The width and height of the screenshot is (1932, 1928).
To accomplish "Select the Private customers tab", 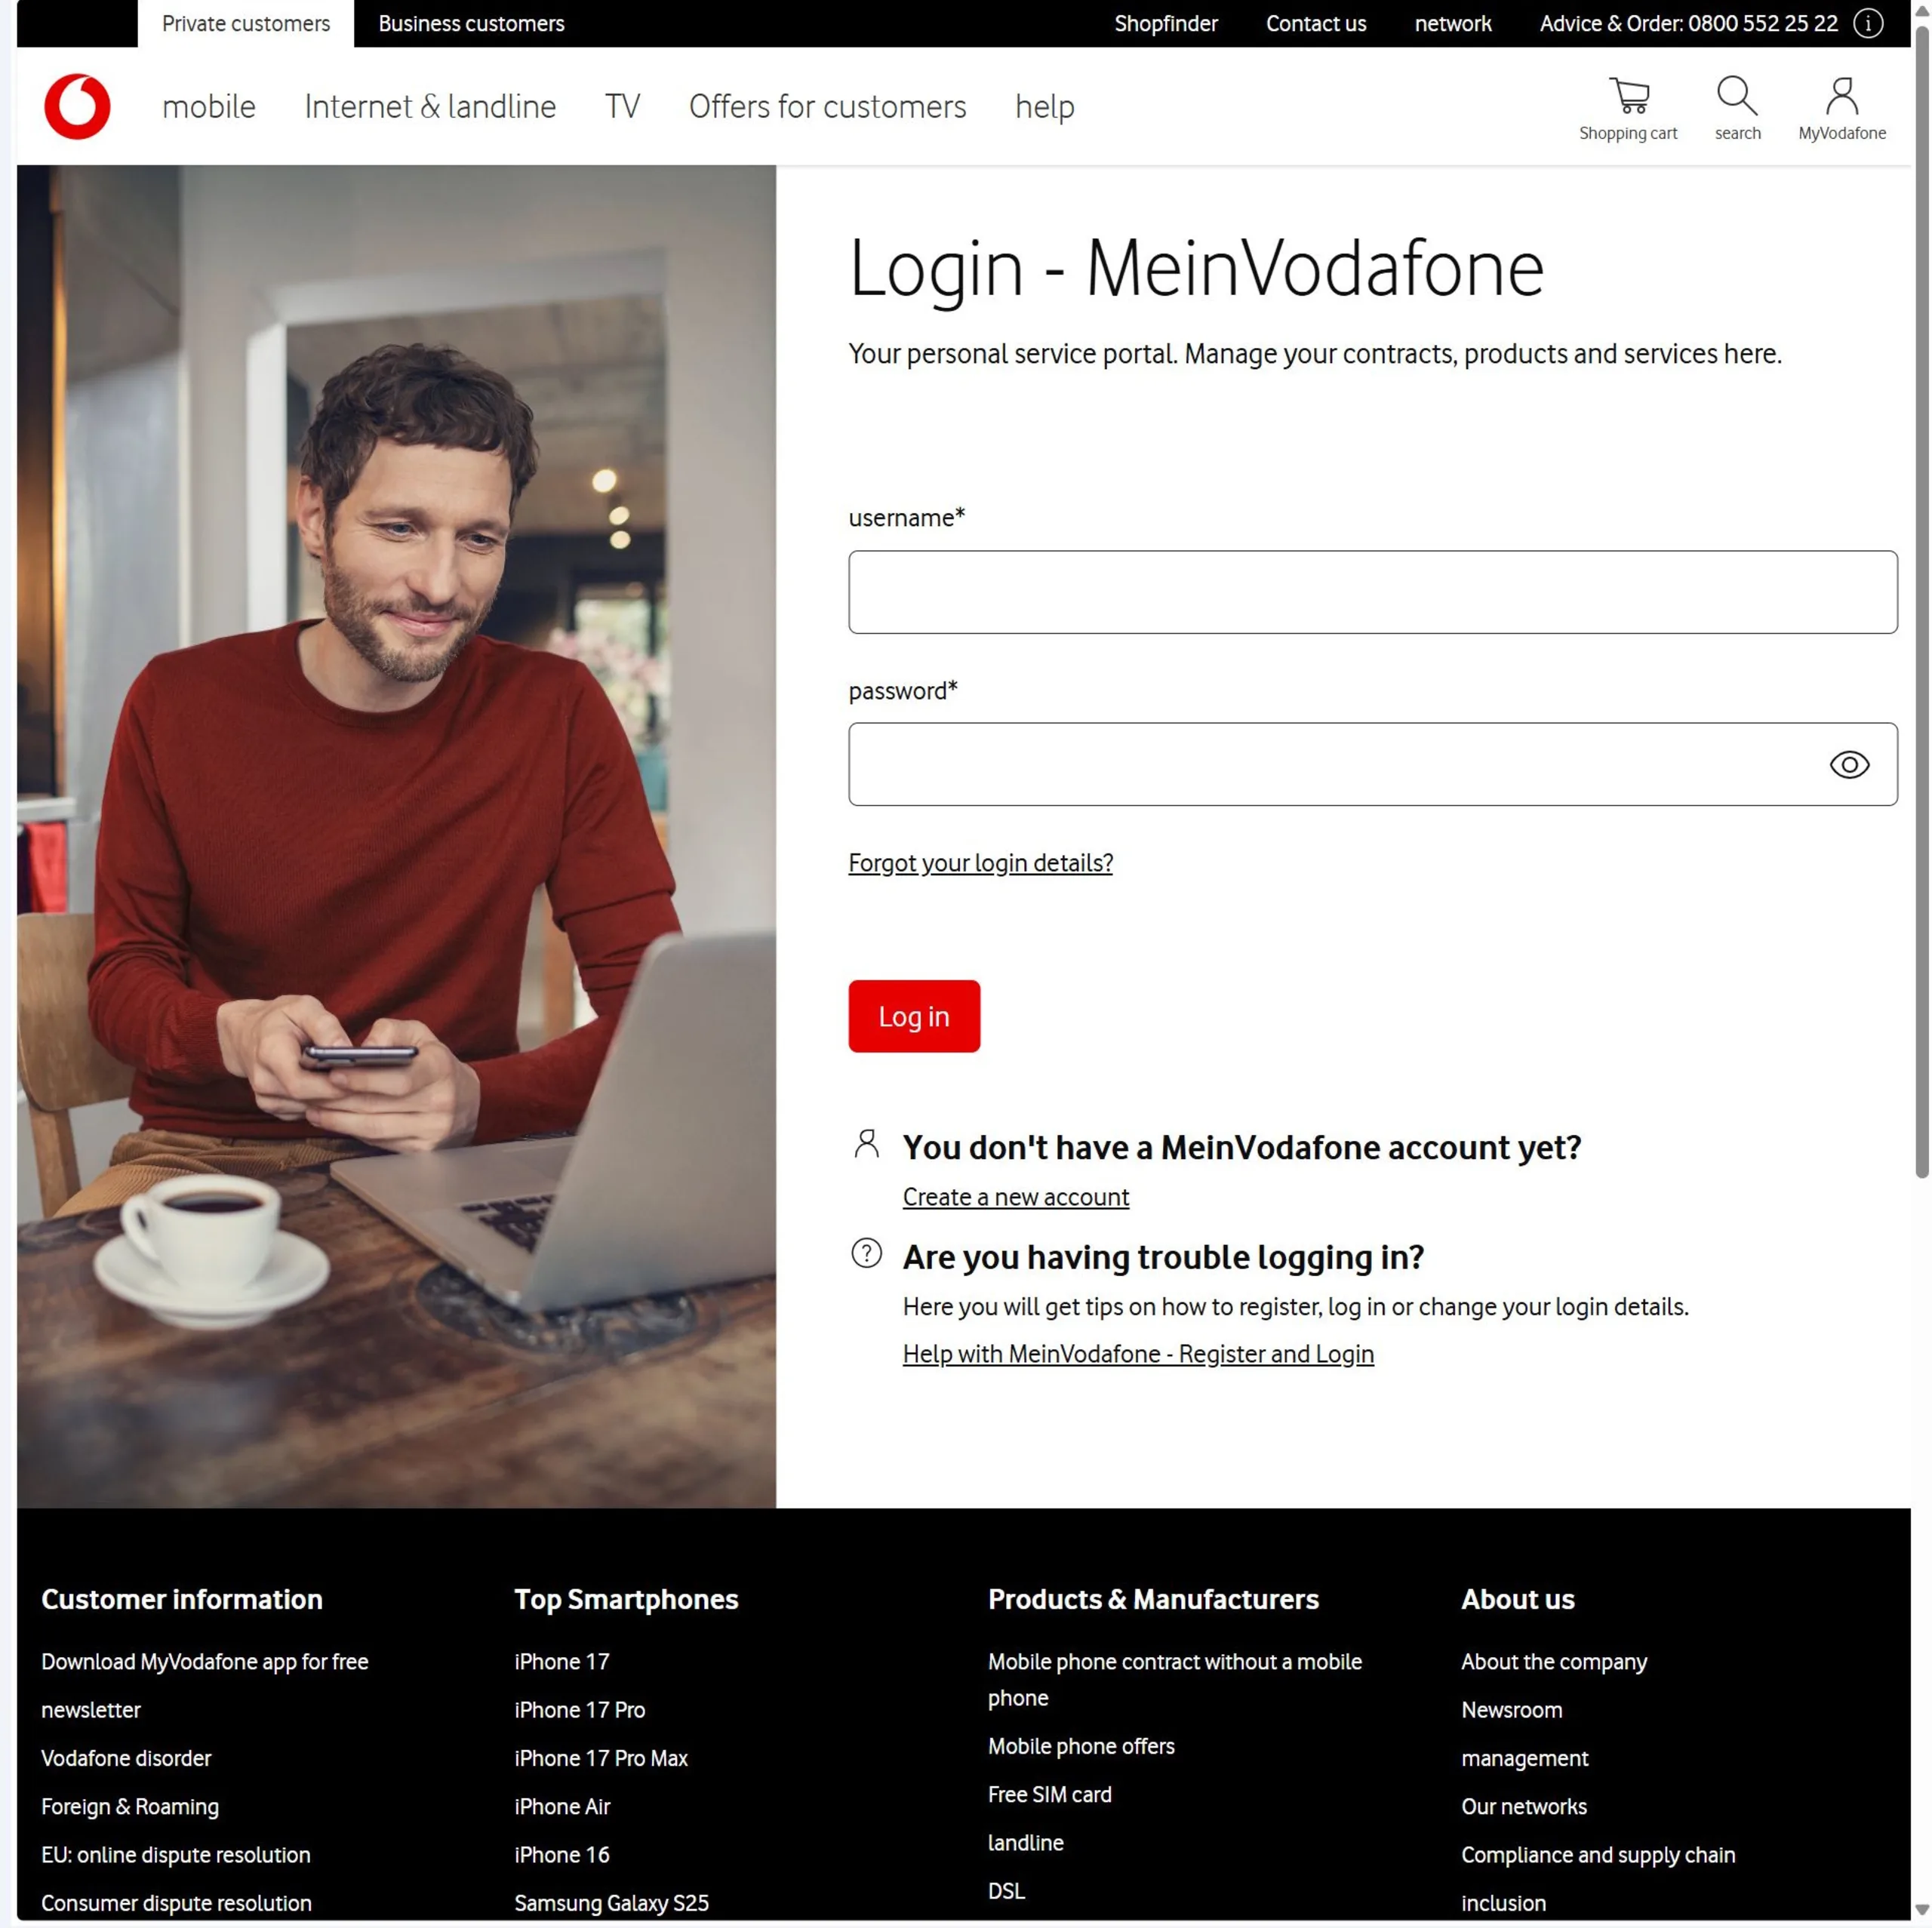I will [x=246, y=23].
